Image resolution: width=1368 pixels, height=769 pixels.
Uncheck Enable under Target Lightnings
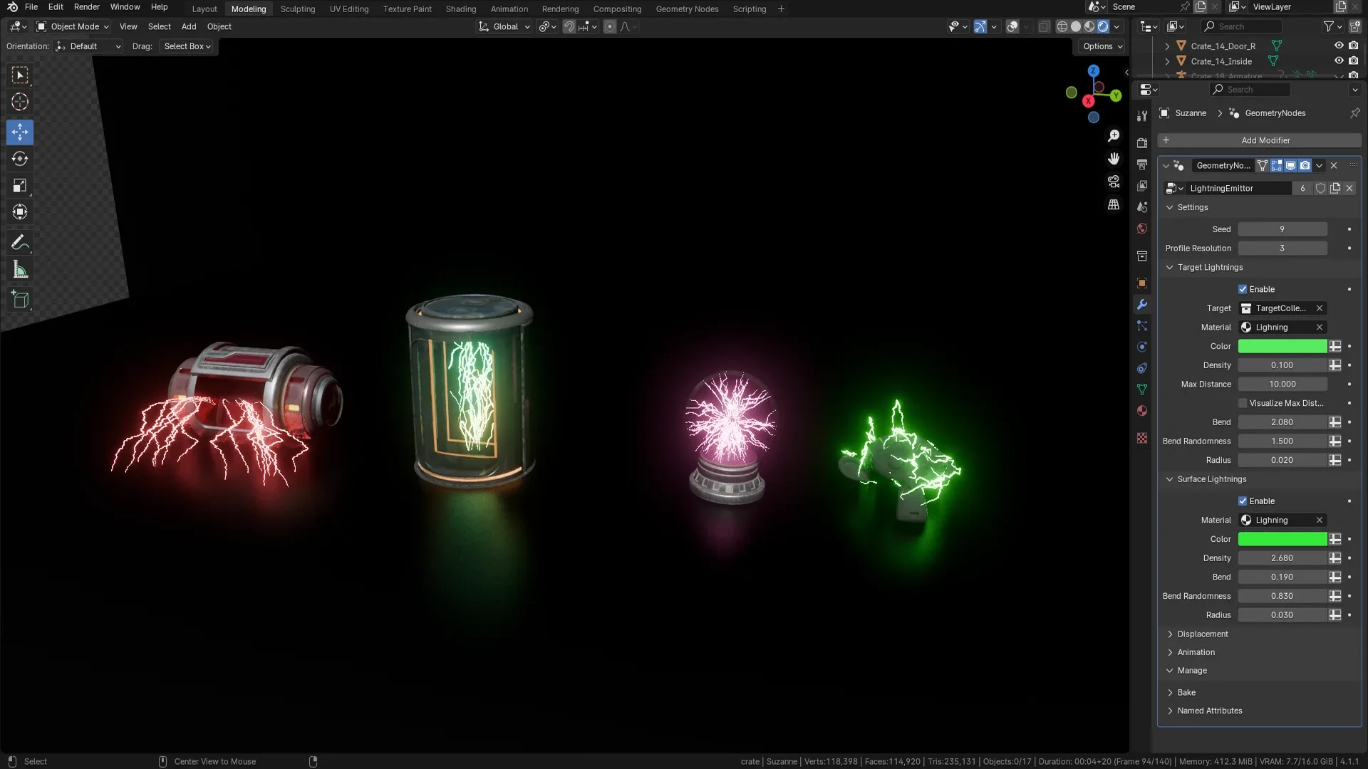[x=1243, y=289]
